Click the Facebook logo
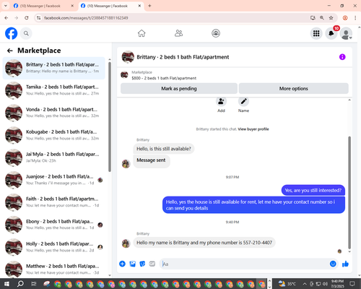The height and width of the screenshot is (289, 361). click(x=11, y=33)
